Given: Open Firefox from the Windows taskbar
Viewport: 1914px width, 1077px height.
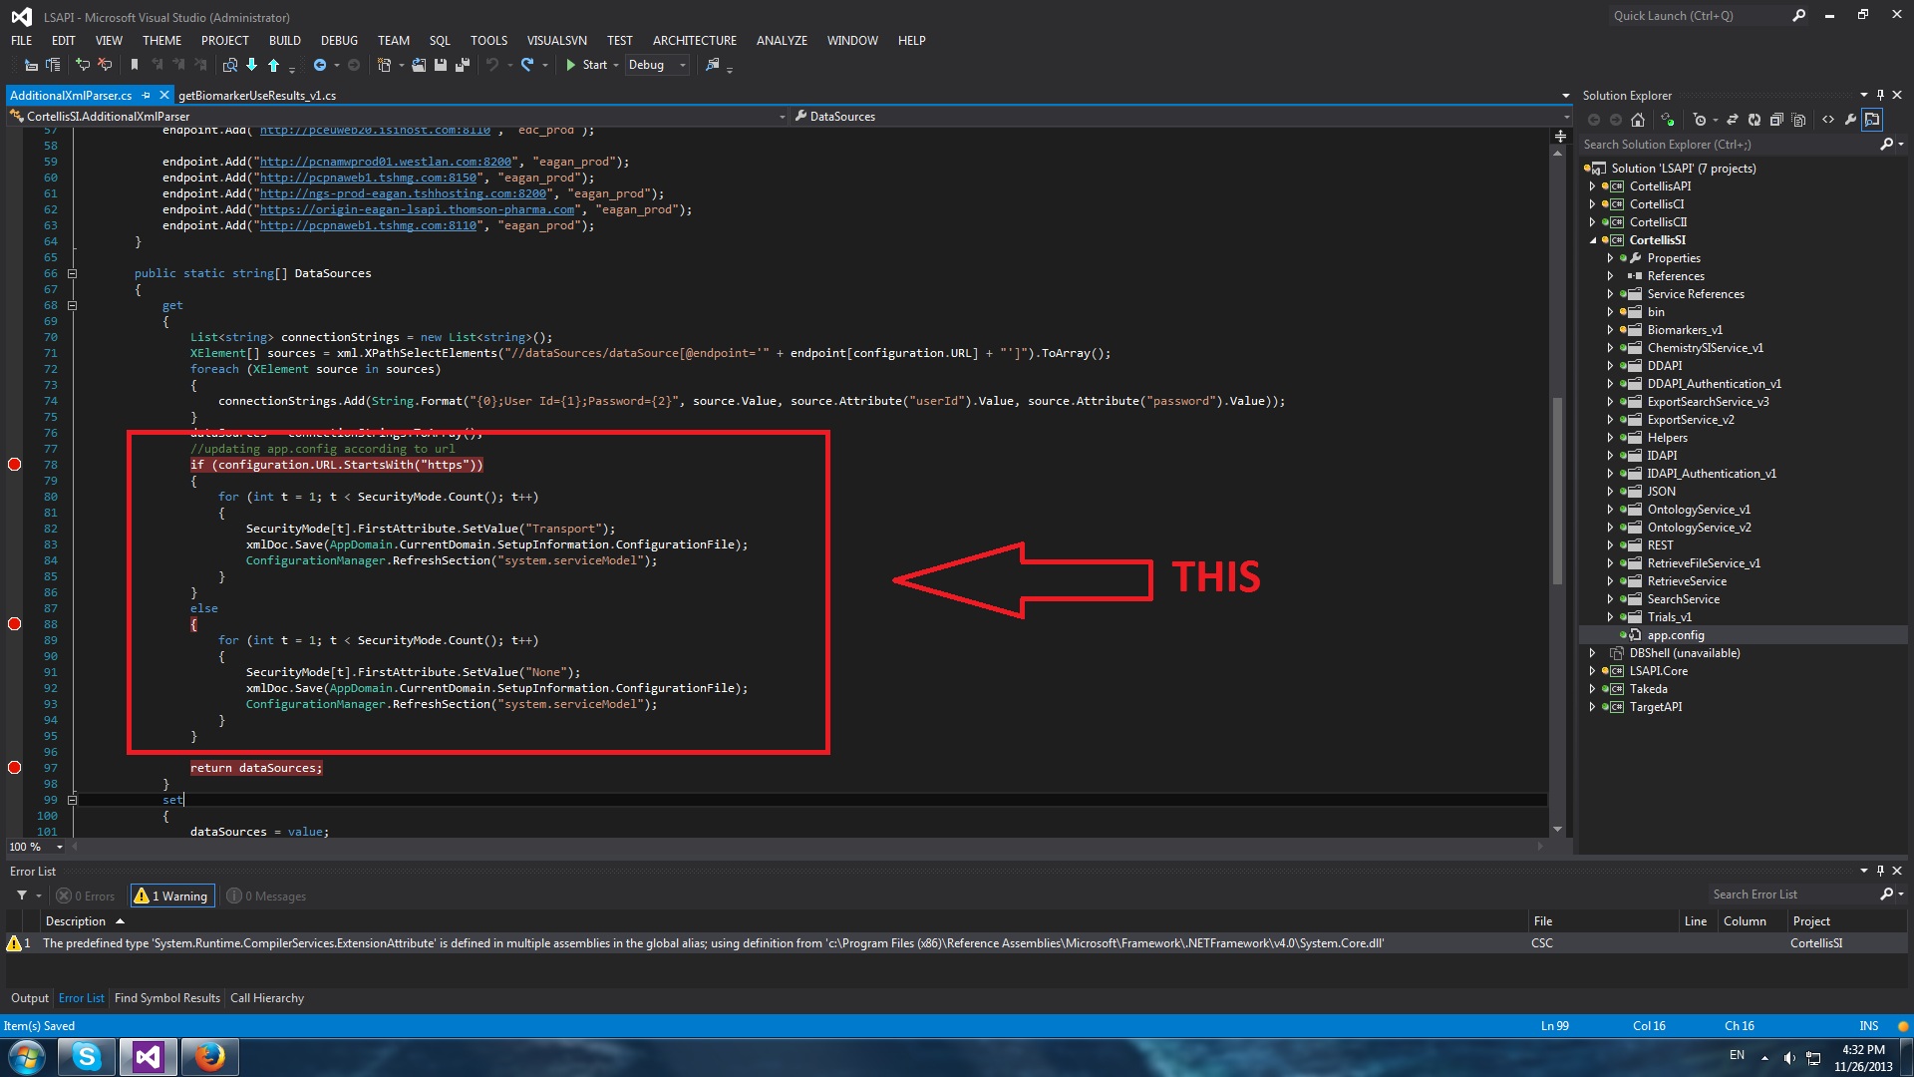Looking at the screenshot, I should click(209, 1056).
